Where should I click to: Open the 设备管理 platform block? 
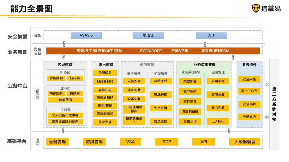pos(57,142)
